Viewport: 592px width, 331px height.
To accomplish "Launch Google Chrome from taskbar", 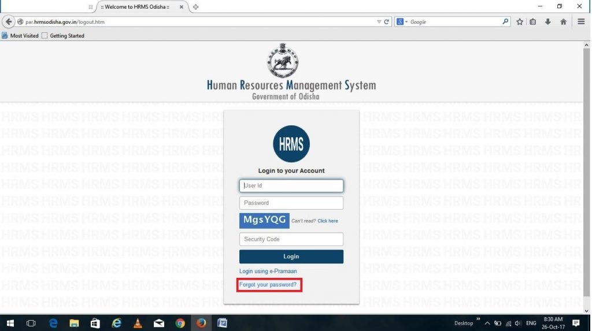I will [180, 323].
